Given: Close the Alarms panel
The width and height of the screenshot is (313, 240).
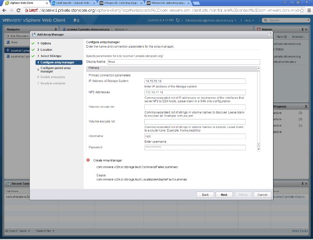Looking at the screenshot, I should [306, 30].
